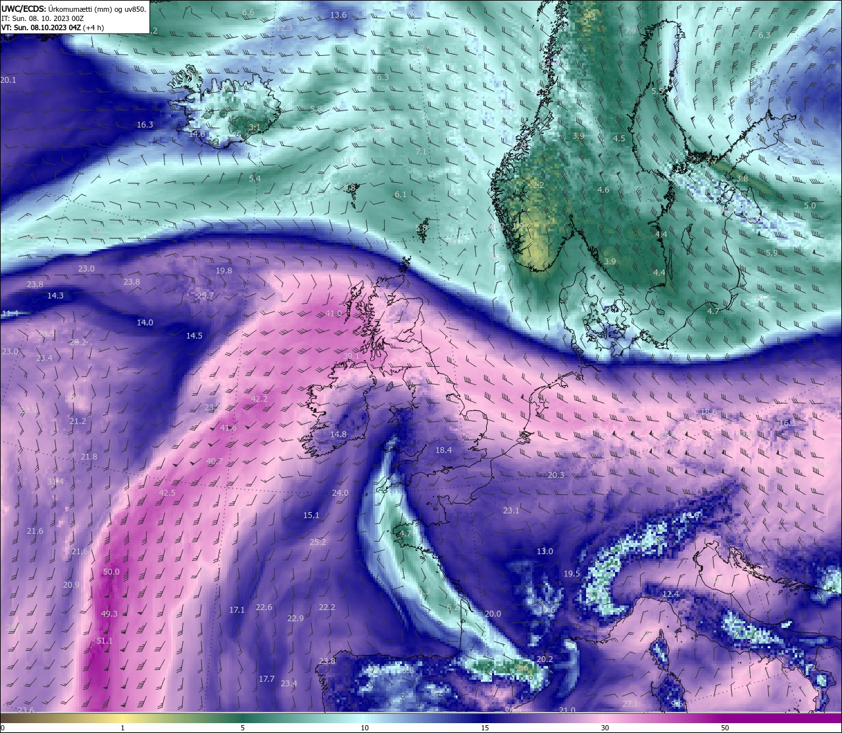Viewport: 842px width, 733px height.
Task: Click the 41.6 map value
Action: click(x=228, y=428)
